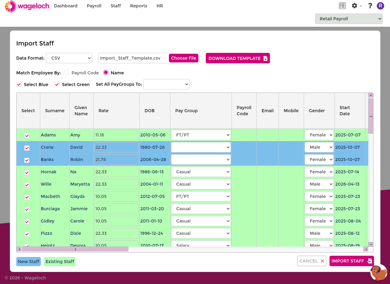Choose Payroll Code matching option
Image resolution: width=390 pixels, height=284 pixels.
(x=67, y=73)
